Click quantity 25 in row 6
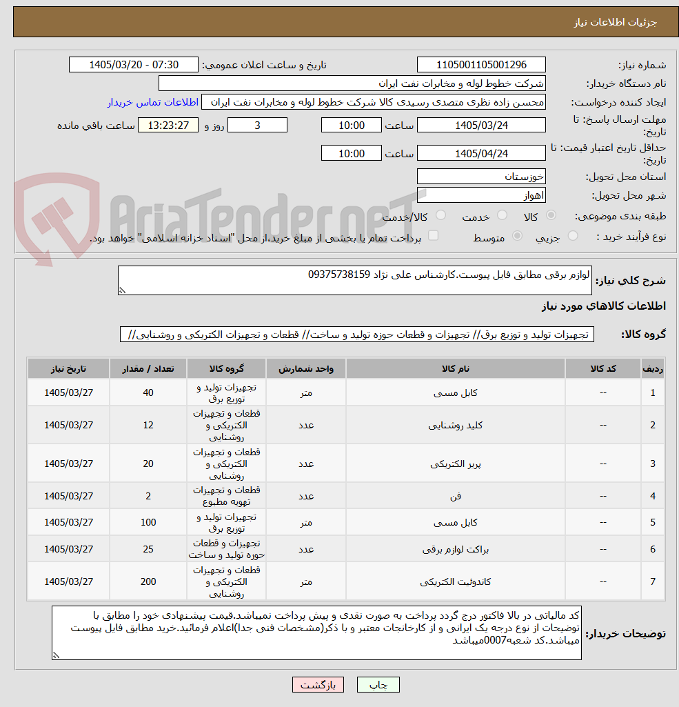The width and height of the screenshot is (679, 707). [x=148, y=549]
